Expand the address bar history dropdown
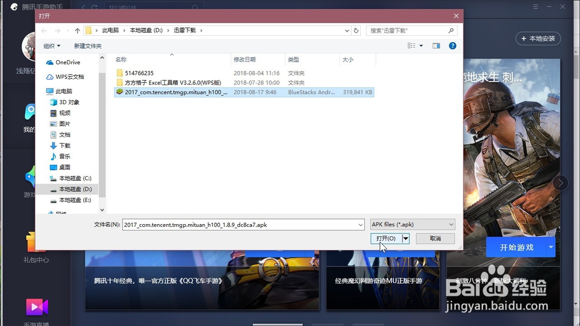 pyautogui.click(x=347, y=31)
